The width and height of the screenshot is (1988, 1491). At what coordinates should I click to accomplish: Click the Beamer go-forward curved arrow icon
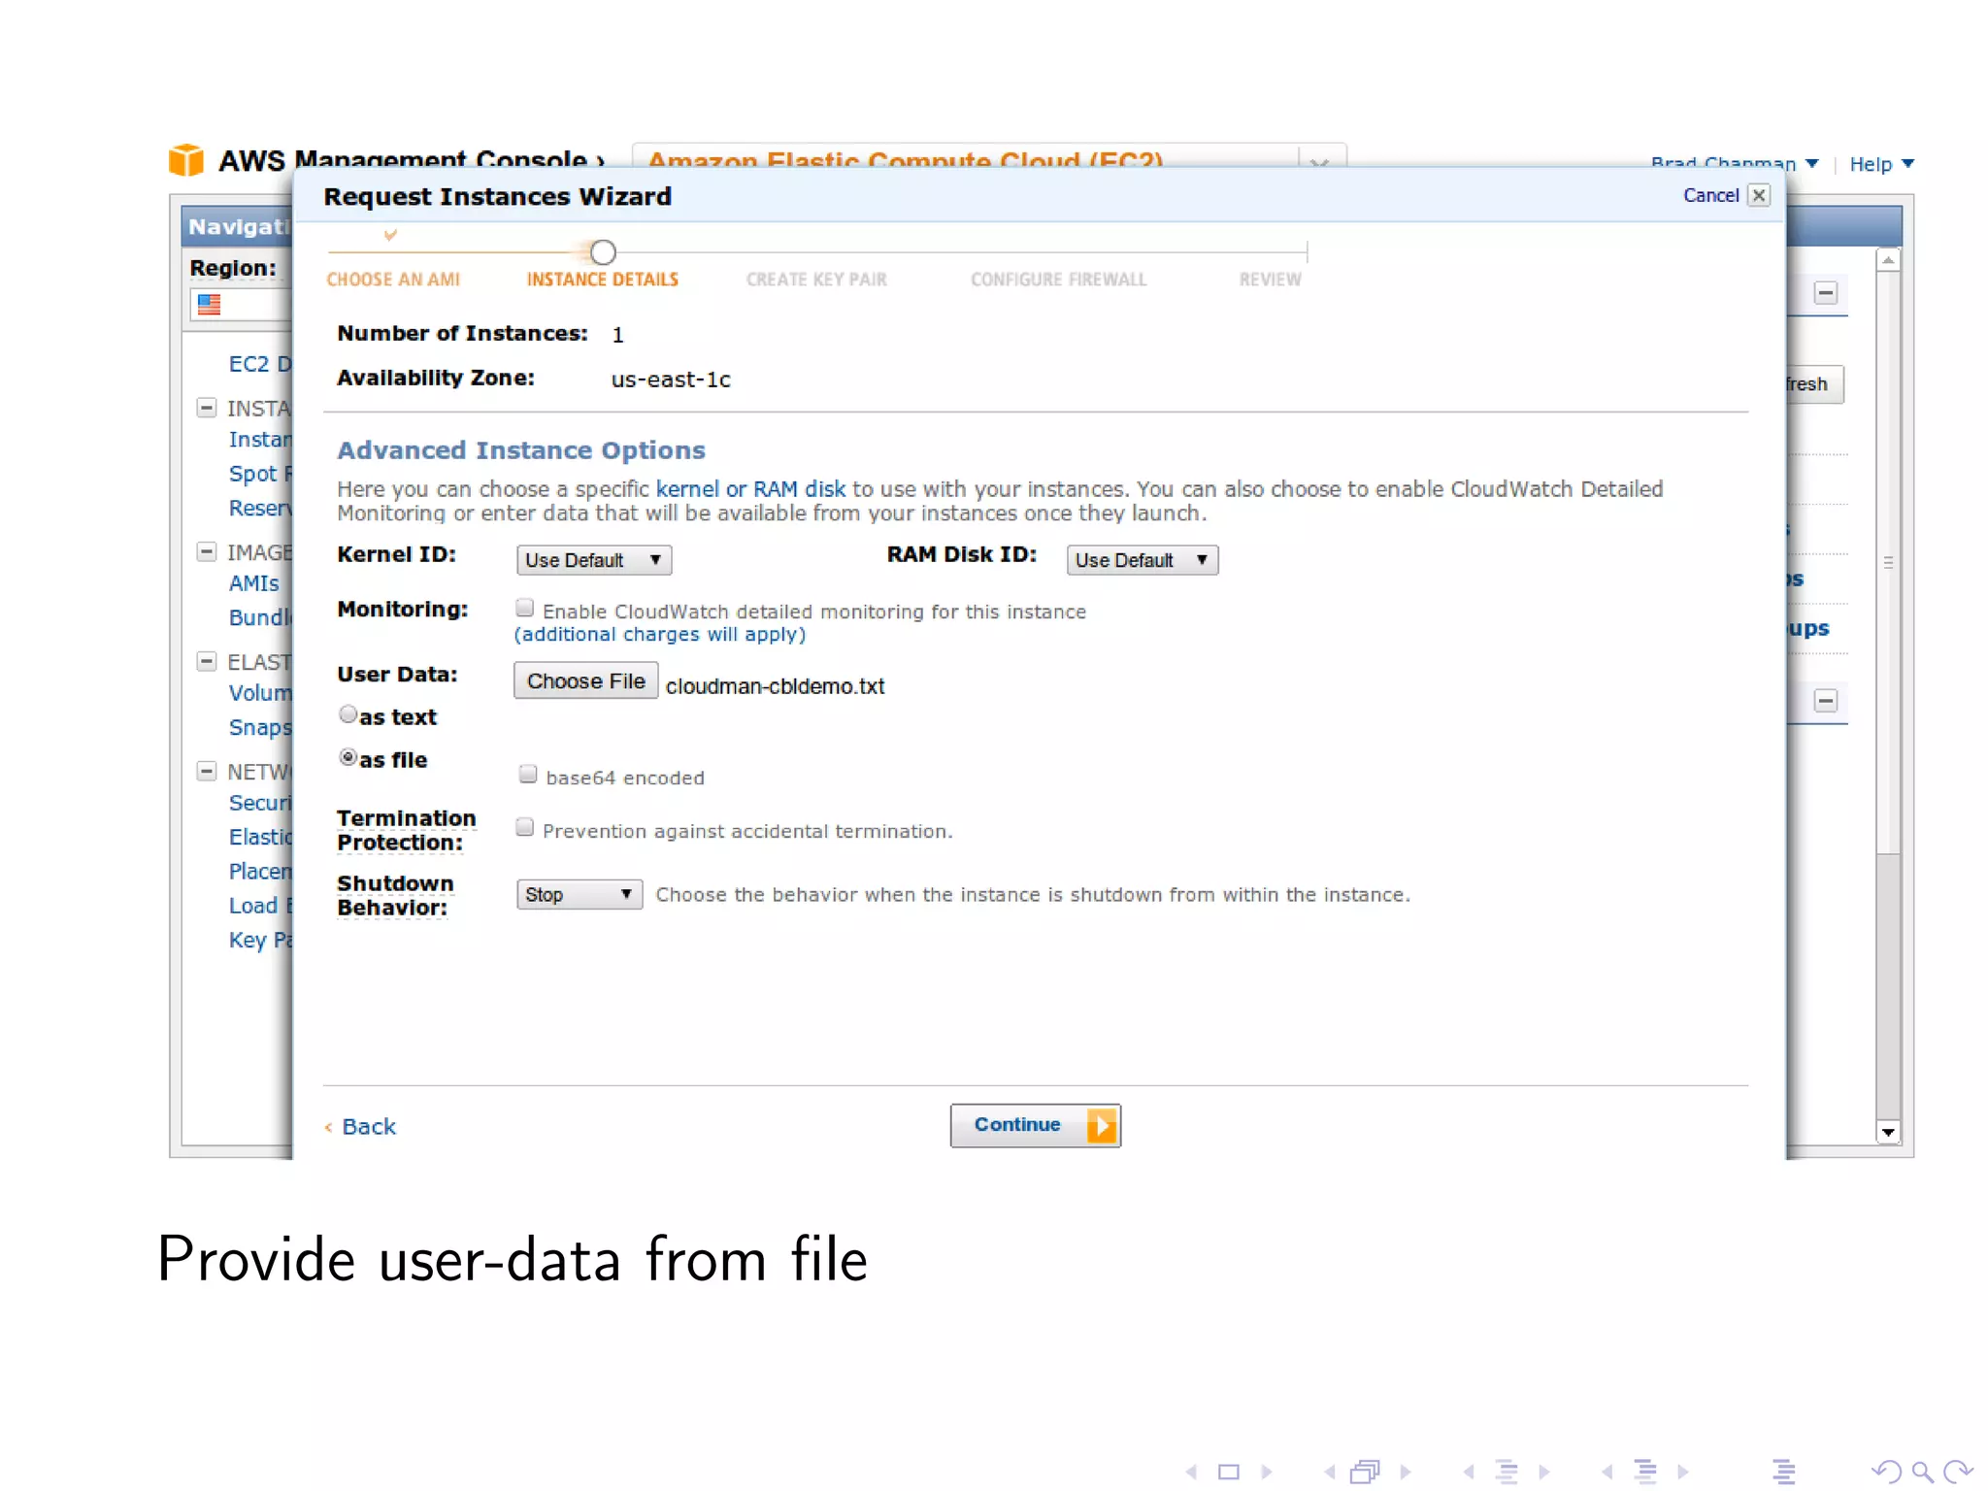[x=1958, y=1472]
